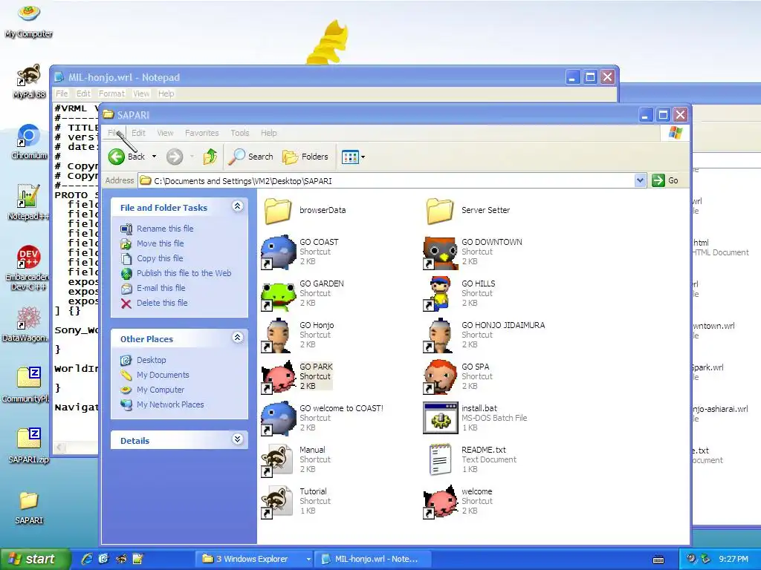The width and height of the screenshot is (761, 570).
Task: Open the File menu in SAPARI window
Action: click(x=114, y=133)
